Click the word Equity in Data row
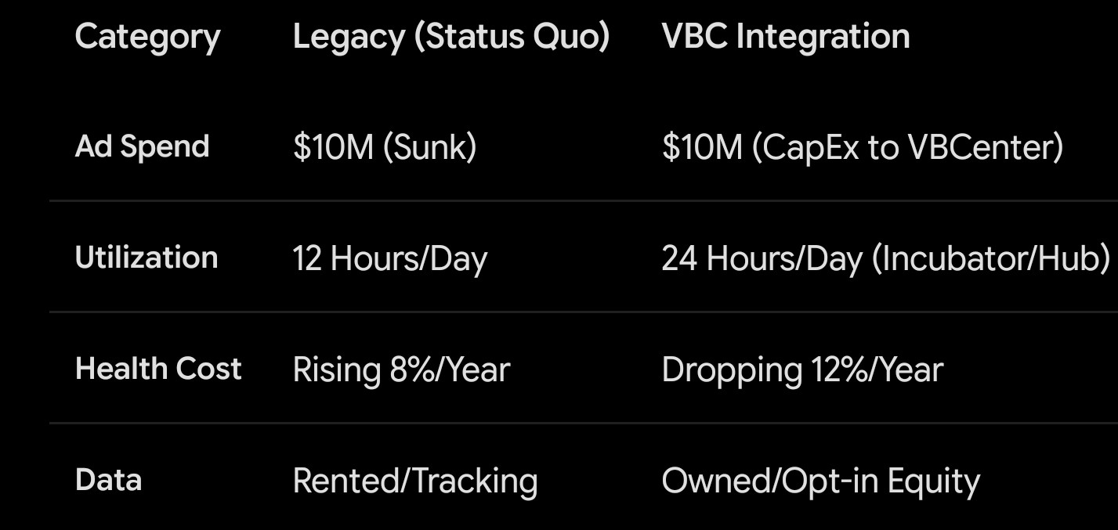 click(x=934, y=482)
